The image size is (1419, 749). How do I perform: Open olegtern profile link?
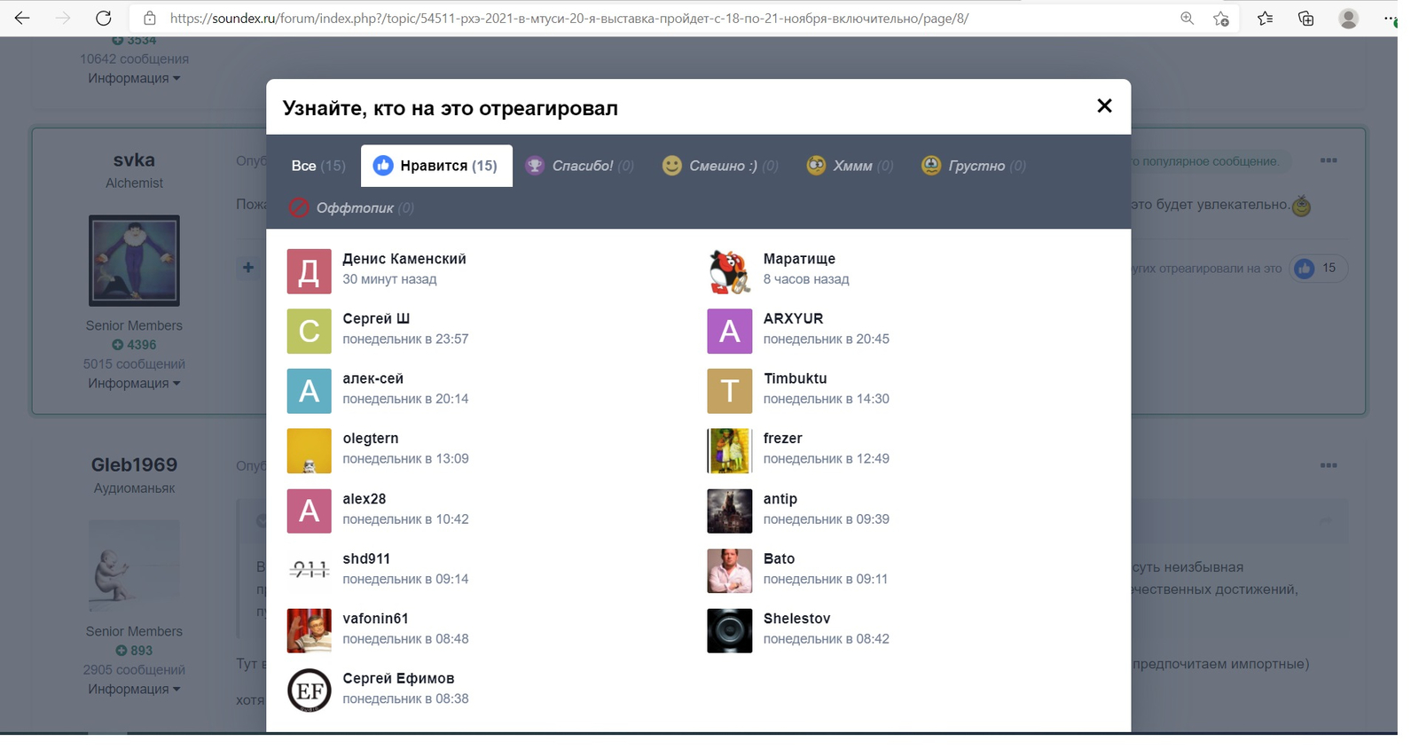371,438
